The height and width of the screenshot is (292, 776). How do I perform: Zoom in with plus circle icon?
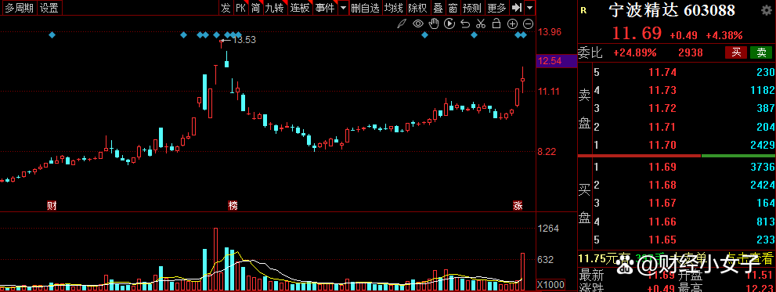click(x=513, y=23)
